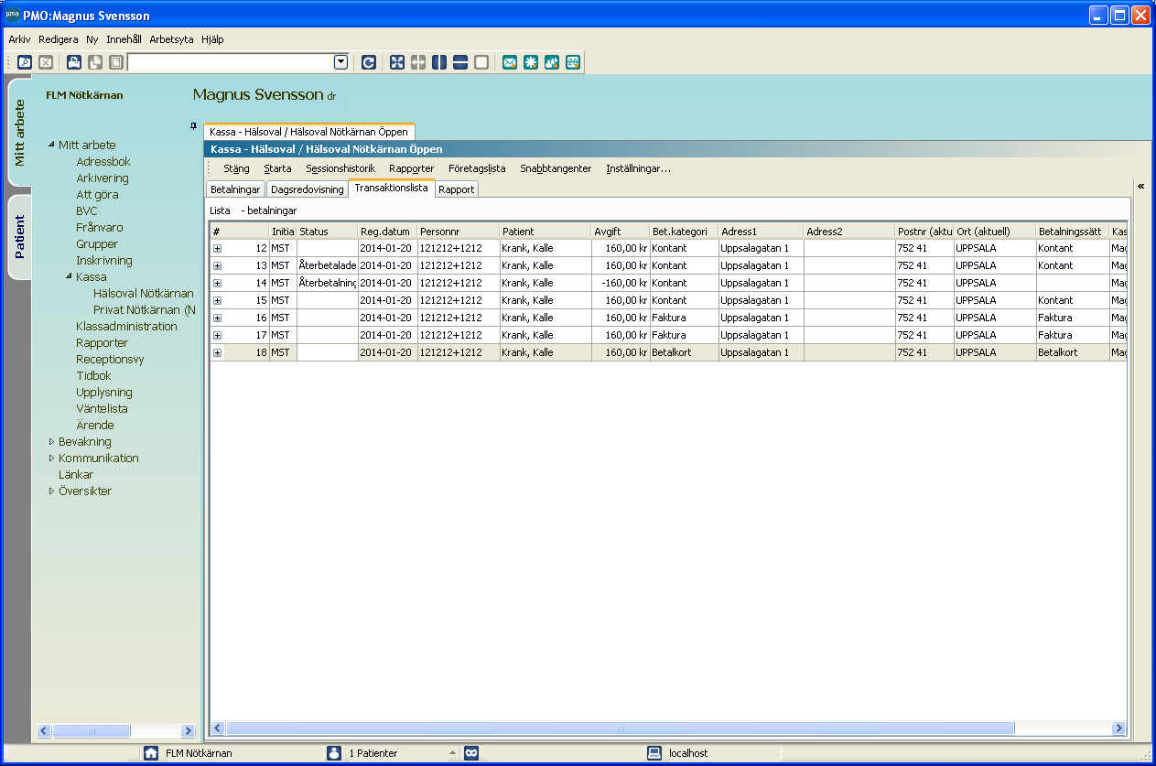
Task: Click the search patient toolbar icon
Action: 25,62
